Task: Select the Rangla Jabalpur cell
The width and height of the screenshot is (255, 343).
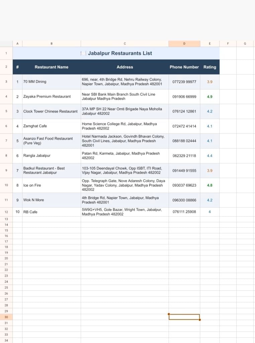Action: [52, 155]
